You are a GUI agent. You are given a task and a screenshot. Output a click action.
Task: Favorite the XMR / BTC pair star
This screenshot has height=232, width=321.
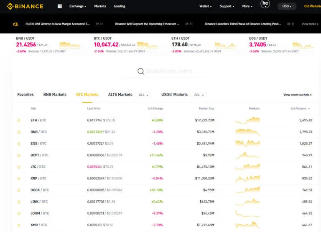(19, 225)
